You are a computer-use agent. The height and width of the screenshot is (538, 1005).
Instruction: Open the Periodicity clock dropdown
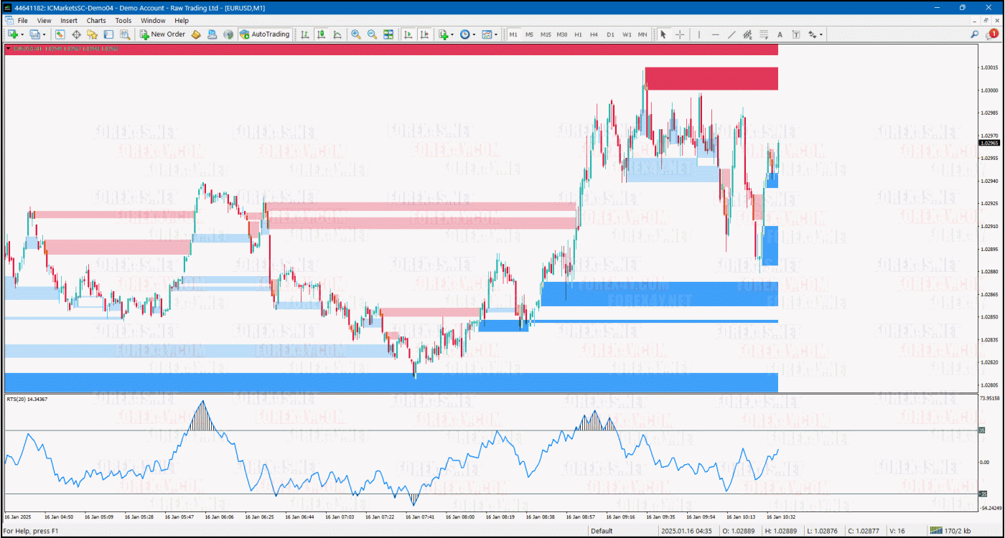pyautogui.click(x=467, y=34)
